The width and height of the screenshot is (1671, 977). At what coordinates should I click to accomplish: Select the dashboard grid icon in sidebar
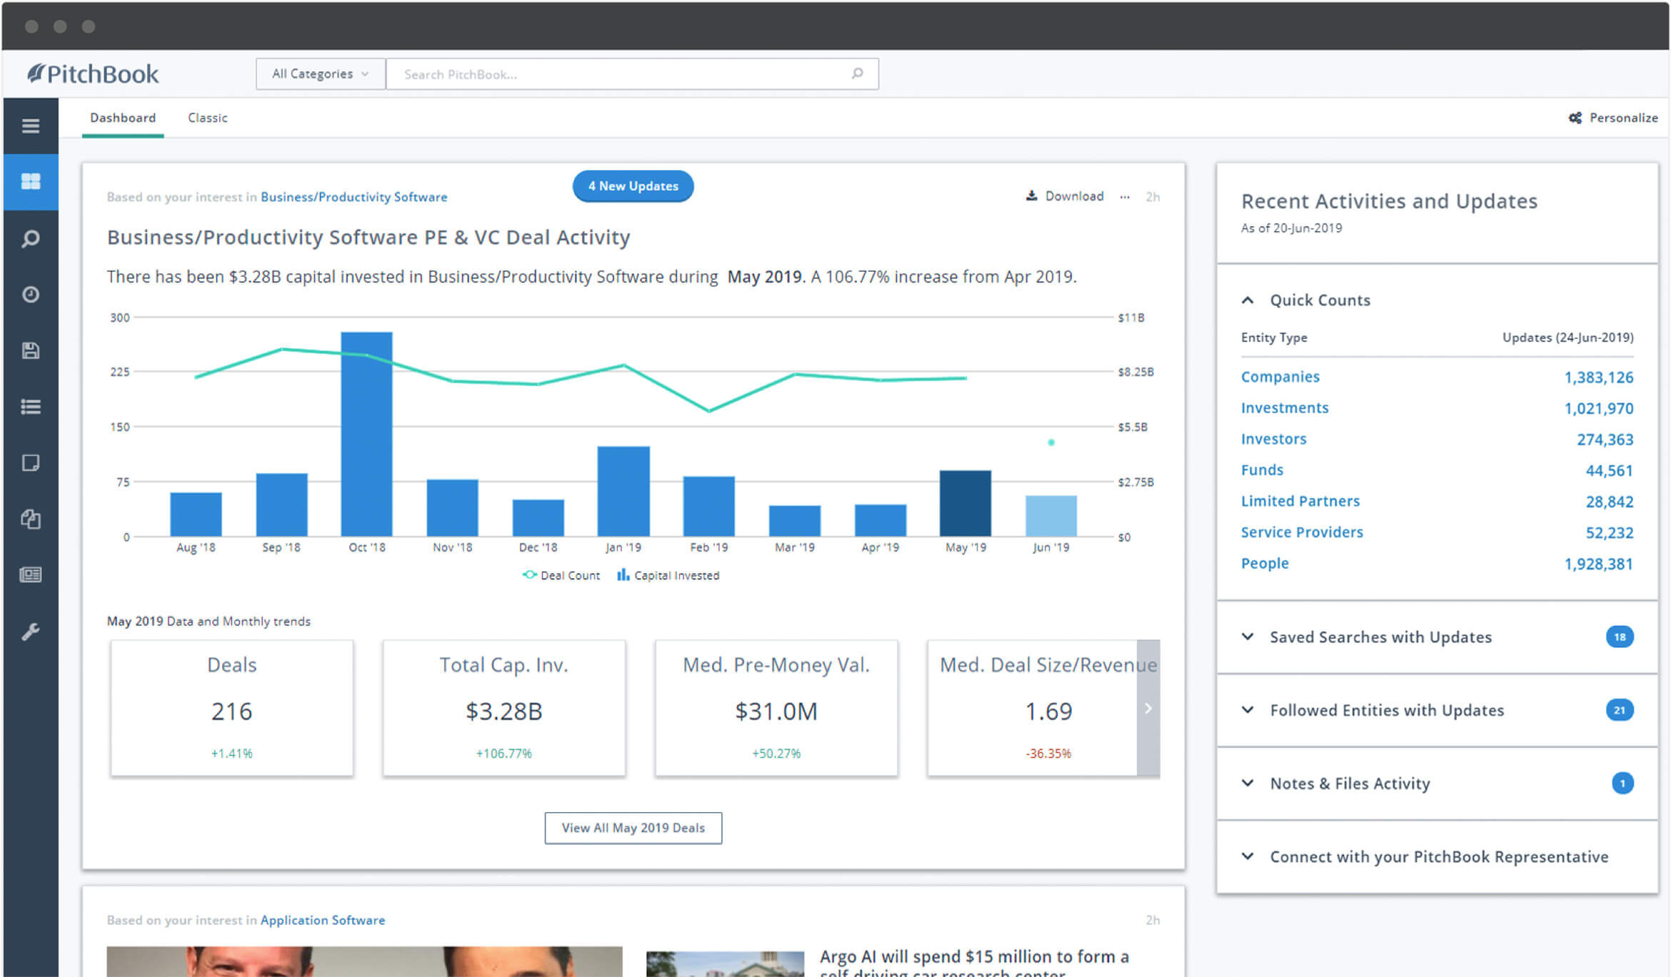click(31, 181)
